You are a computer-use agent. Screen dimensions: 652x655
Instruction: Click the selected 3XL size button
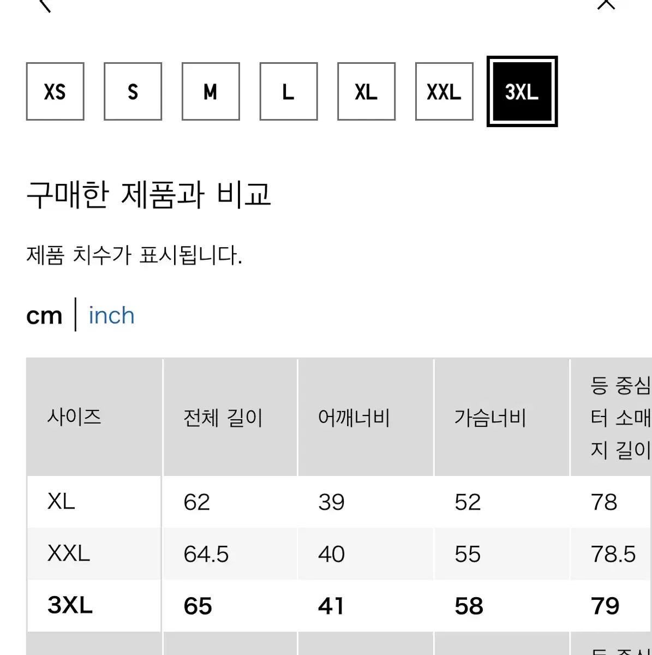coord(522,92)
